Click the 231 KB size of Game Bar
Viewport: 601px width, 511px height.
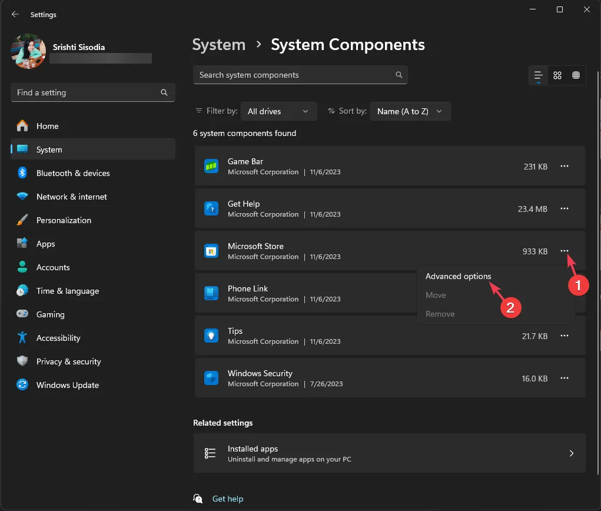[536, 167]
